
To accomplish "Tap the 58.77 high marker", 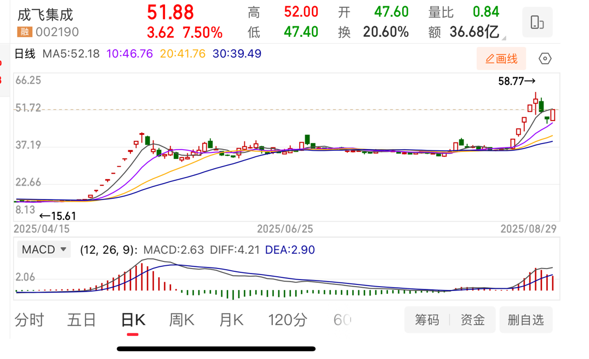I will pos(517,81).
